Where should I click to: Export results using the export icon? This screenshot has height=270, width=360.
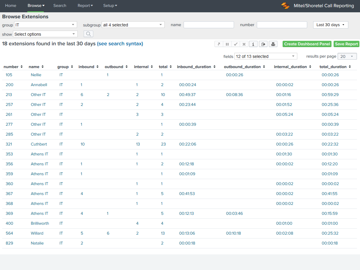click(x=263, y=44)
